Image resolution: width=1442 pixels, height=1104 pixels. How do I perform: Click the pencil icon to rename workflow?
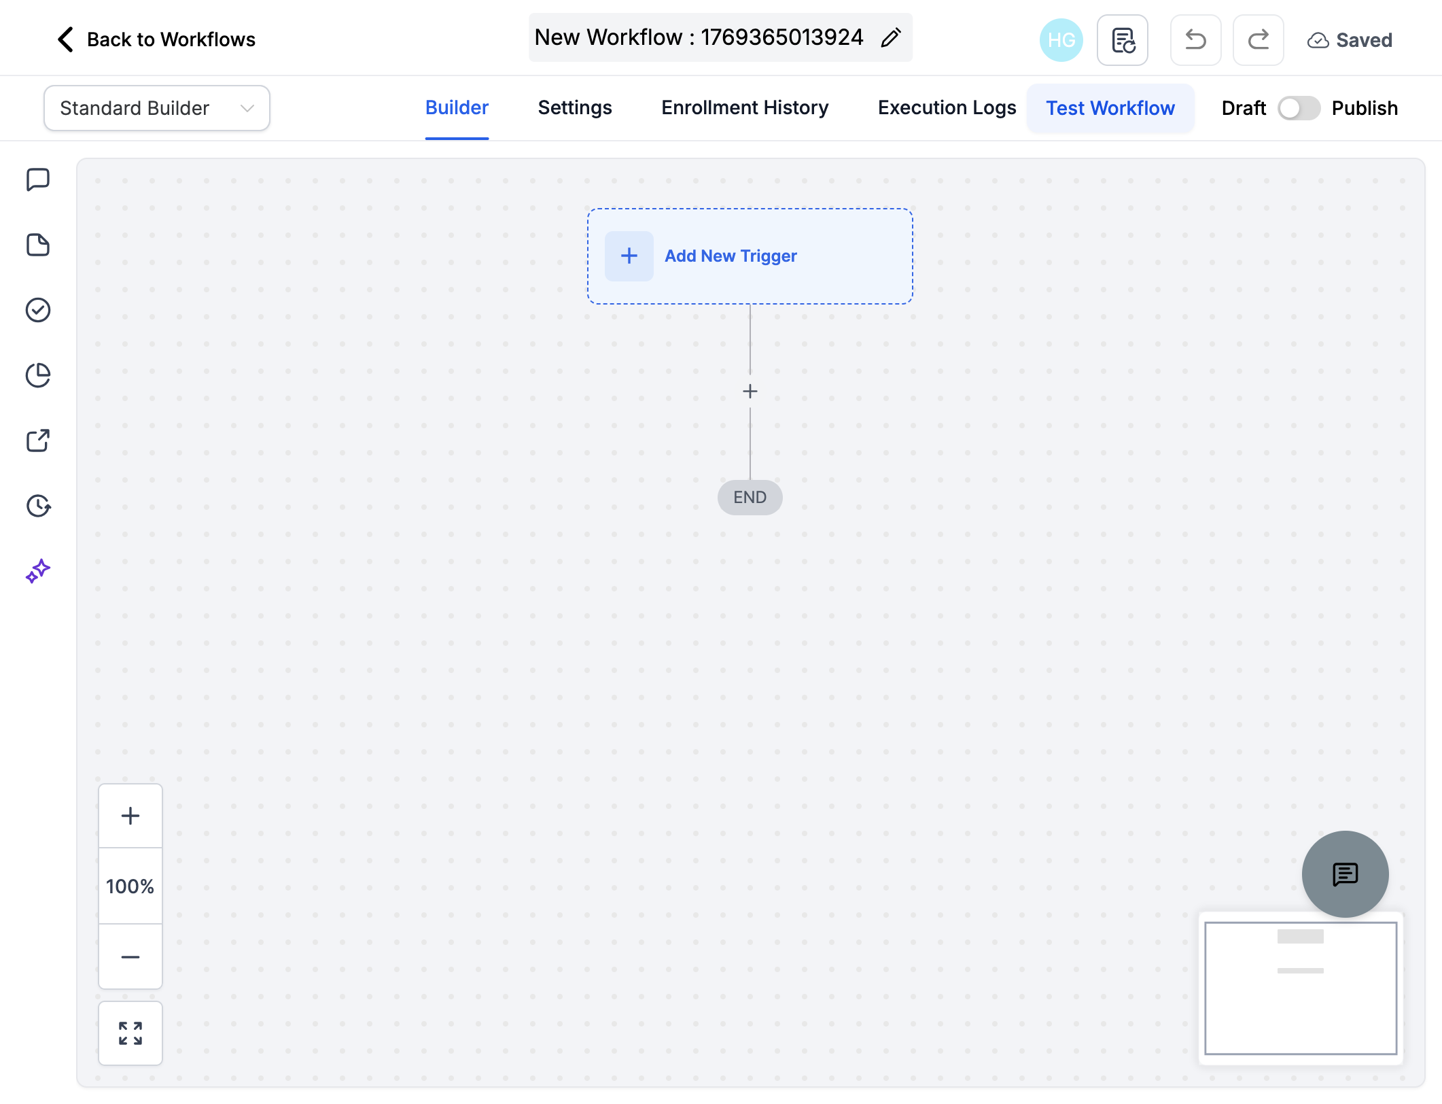point(891,37)
